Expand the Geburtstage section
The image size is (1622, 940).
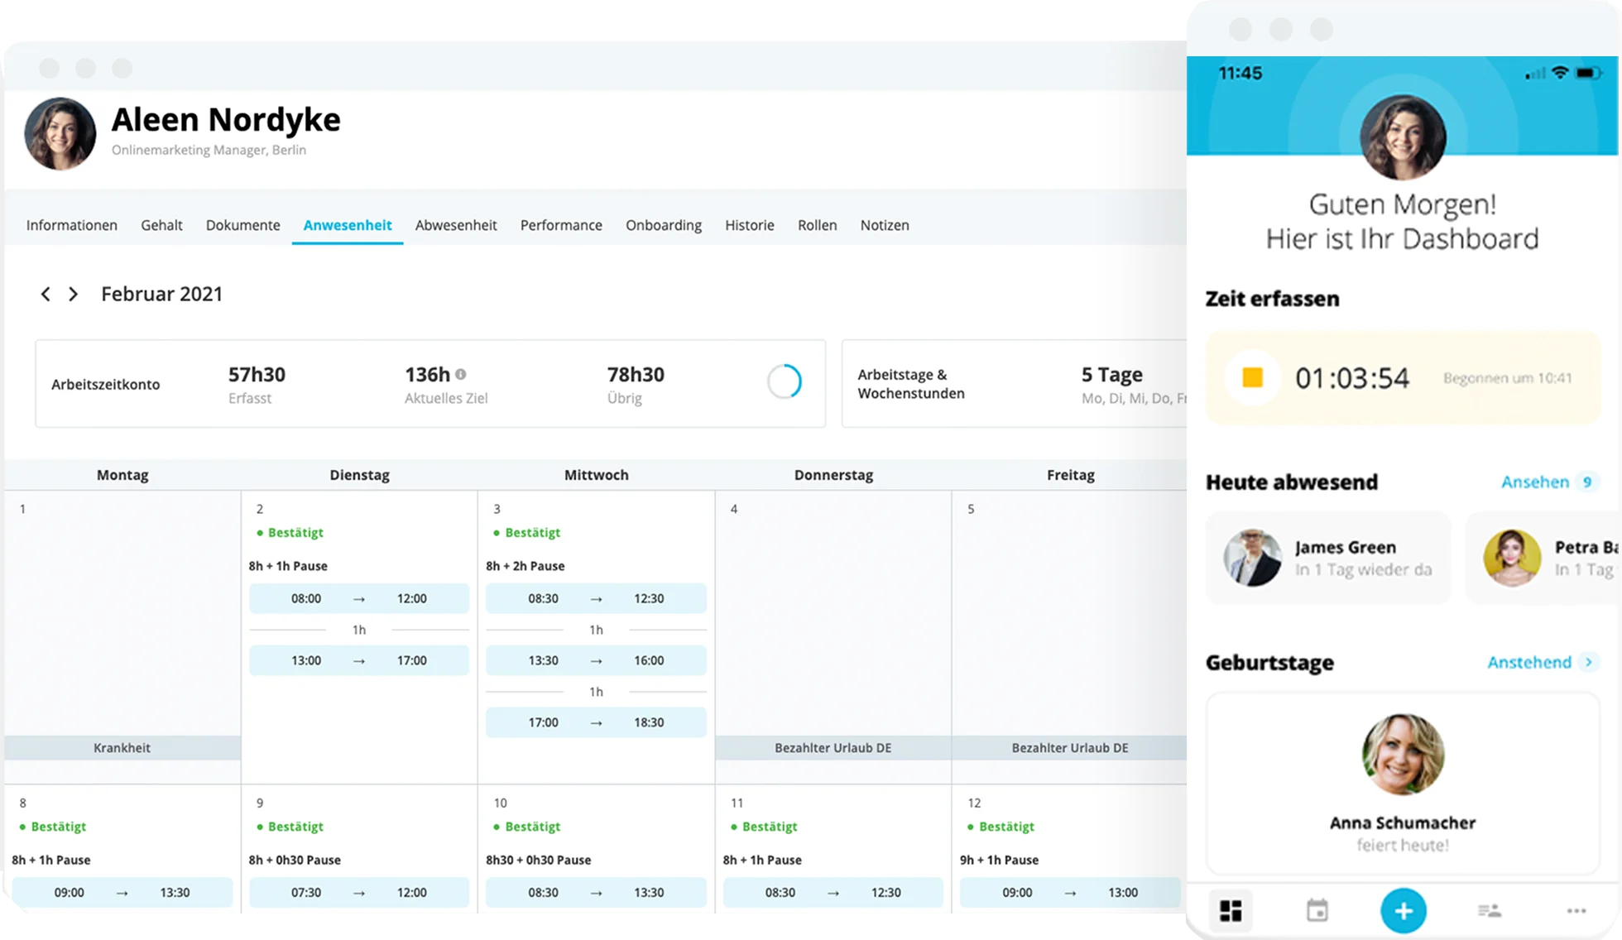pyautogui.click(x=1590, y=663)
